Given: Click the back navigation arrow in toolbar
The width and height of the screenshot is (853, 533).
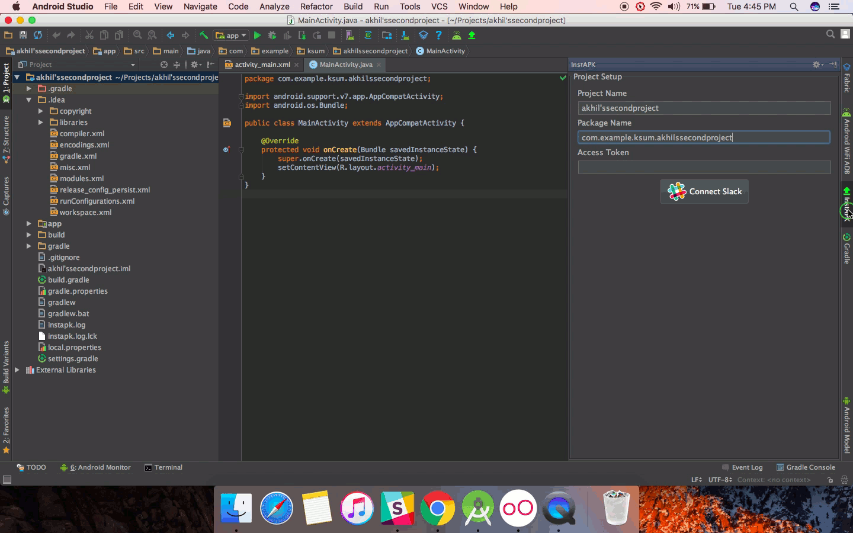Looking at the screenshot, I should pos(171,36).
